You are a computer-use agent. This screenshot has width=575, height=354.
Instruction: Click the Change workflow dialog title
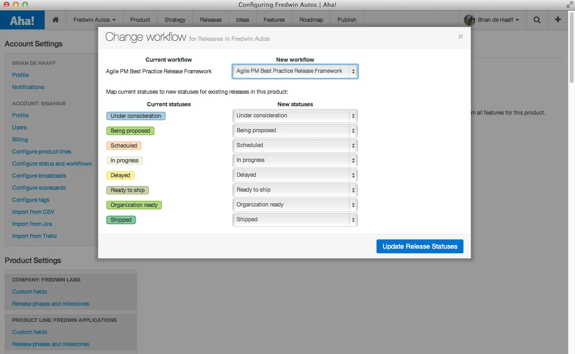tap(145, 37)
